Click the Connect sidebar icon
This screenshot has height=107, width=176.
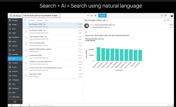(x=10, y=46)
